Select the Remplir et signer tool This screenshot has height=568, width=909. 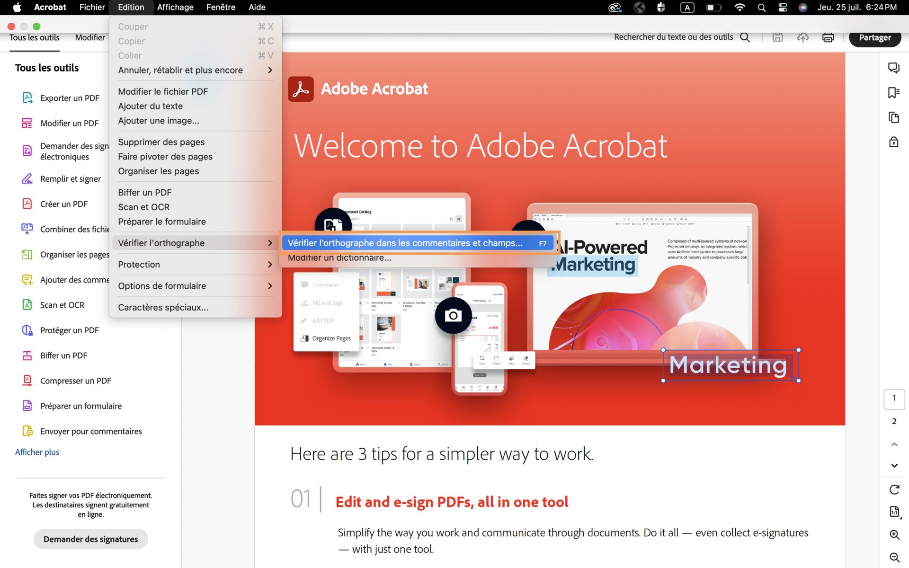pyautogui.click(x=70, y=179)
